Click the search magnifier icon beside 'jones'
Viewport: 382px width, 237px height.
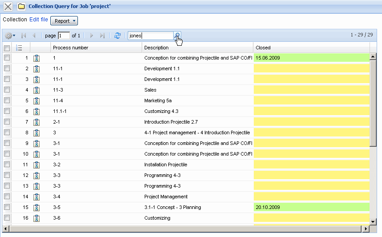pyautogui.click(x=177, y=36)
